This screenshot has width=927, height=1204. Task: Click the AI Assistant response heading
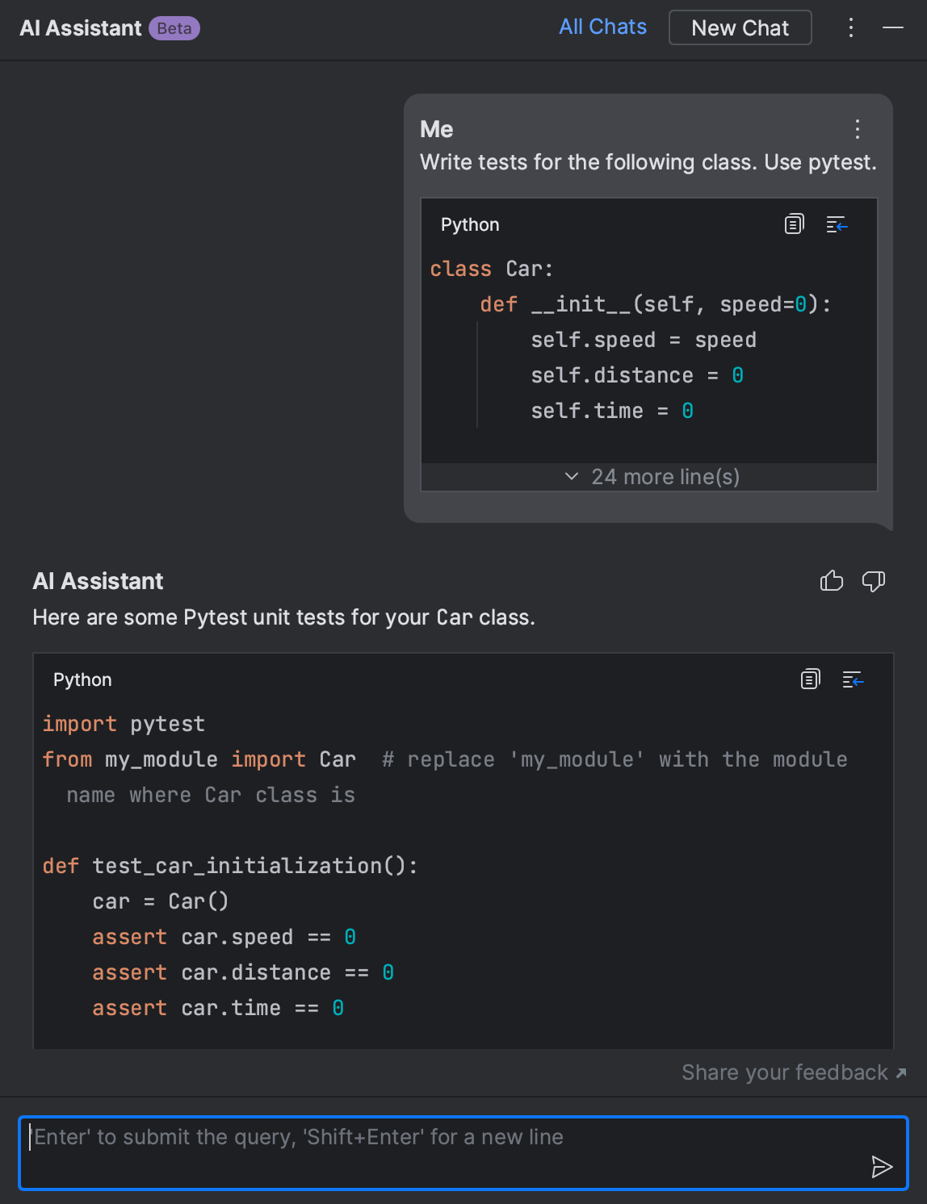pos(99,581)
